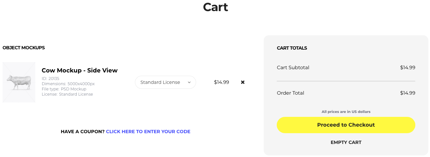
Task: Click the item price $14.99 beside license selector
Action: pos(222,82)
